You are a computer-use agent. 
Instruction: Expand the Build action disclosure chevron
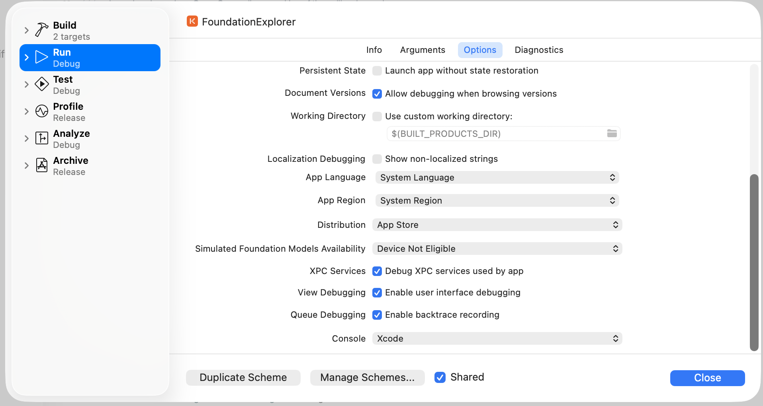[x=27, y=30]
